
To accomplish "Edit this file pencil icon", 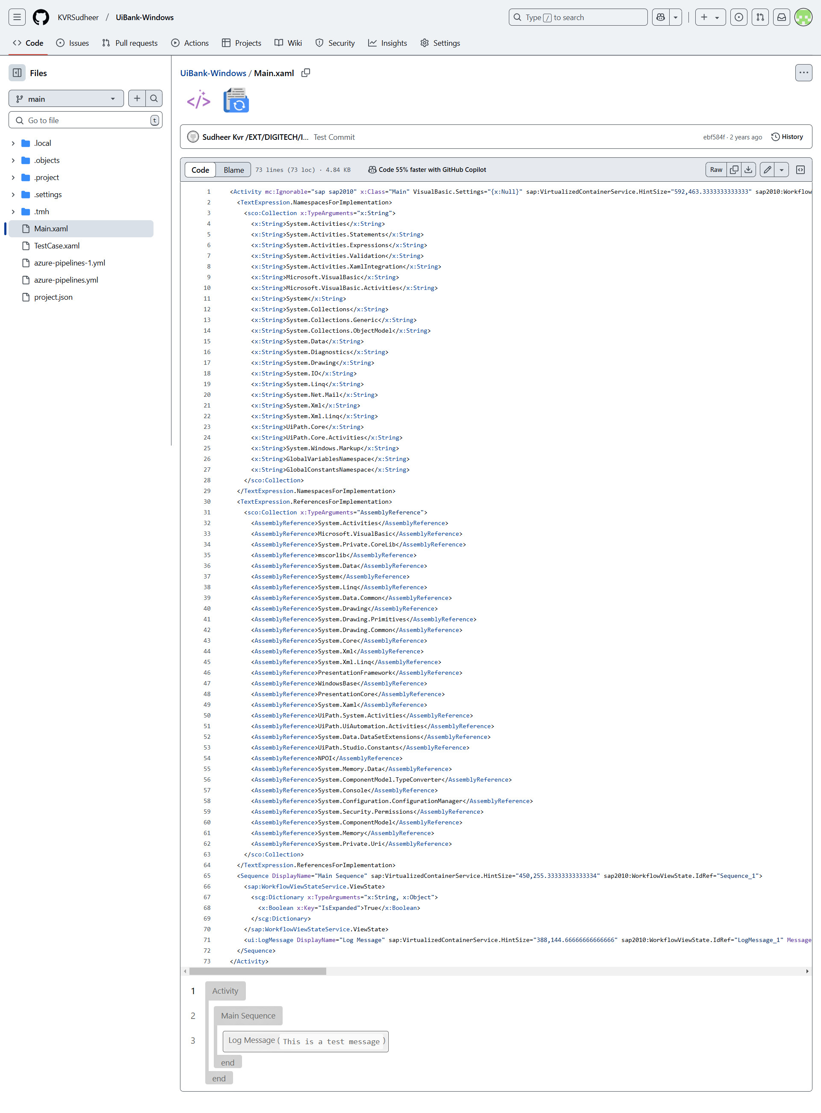I will (767, 170).
